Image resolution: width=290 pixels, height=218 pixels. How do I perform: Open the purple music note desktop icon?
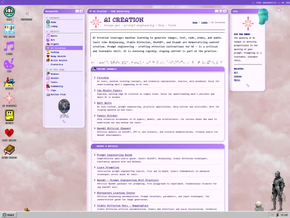click(x=9, y=46)
